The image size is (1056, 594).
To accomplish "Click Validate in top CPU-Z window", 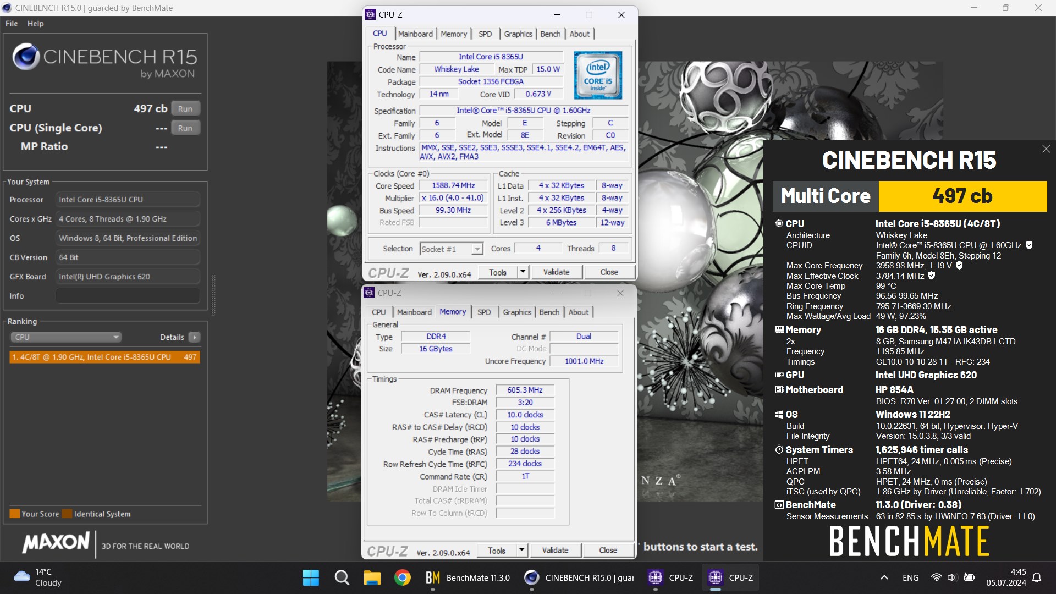I will coord(556,272).
